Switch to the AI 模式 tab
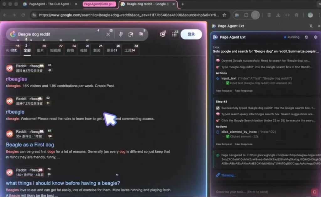The image size is (321, 197). pos(12,50)
